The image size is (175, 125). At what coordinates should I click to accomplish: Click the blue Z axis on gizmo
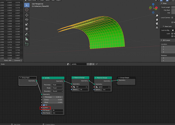pos(153,4)
